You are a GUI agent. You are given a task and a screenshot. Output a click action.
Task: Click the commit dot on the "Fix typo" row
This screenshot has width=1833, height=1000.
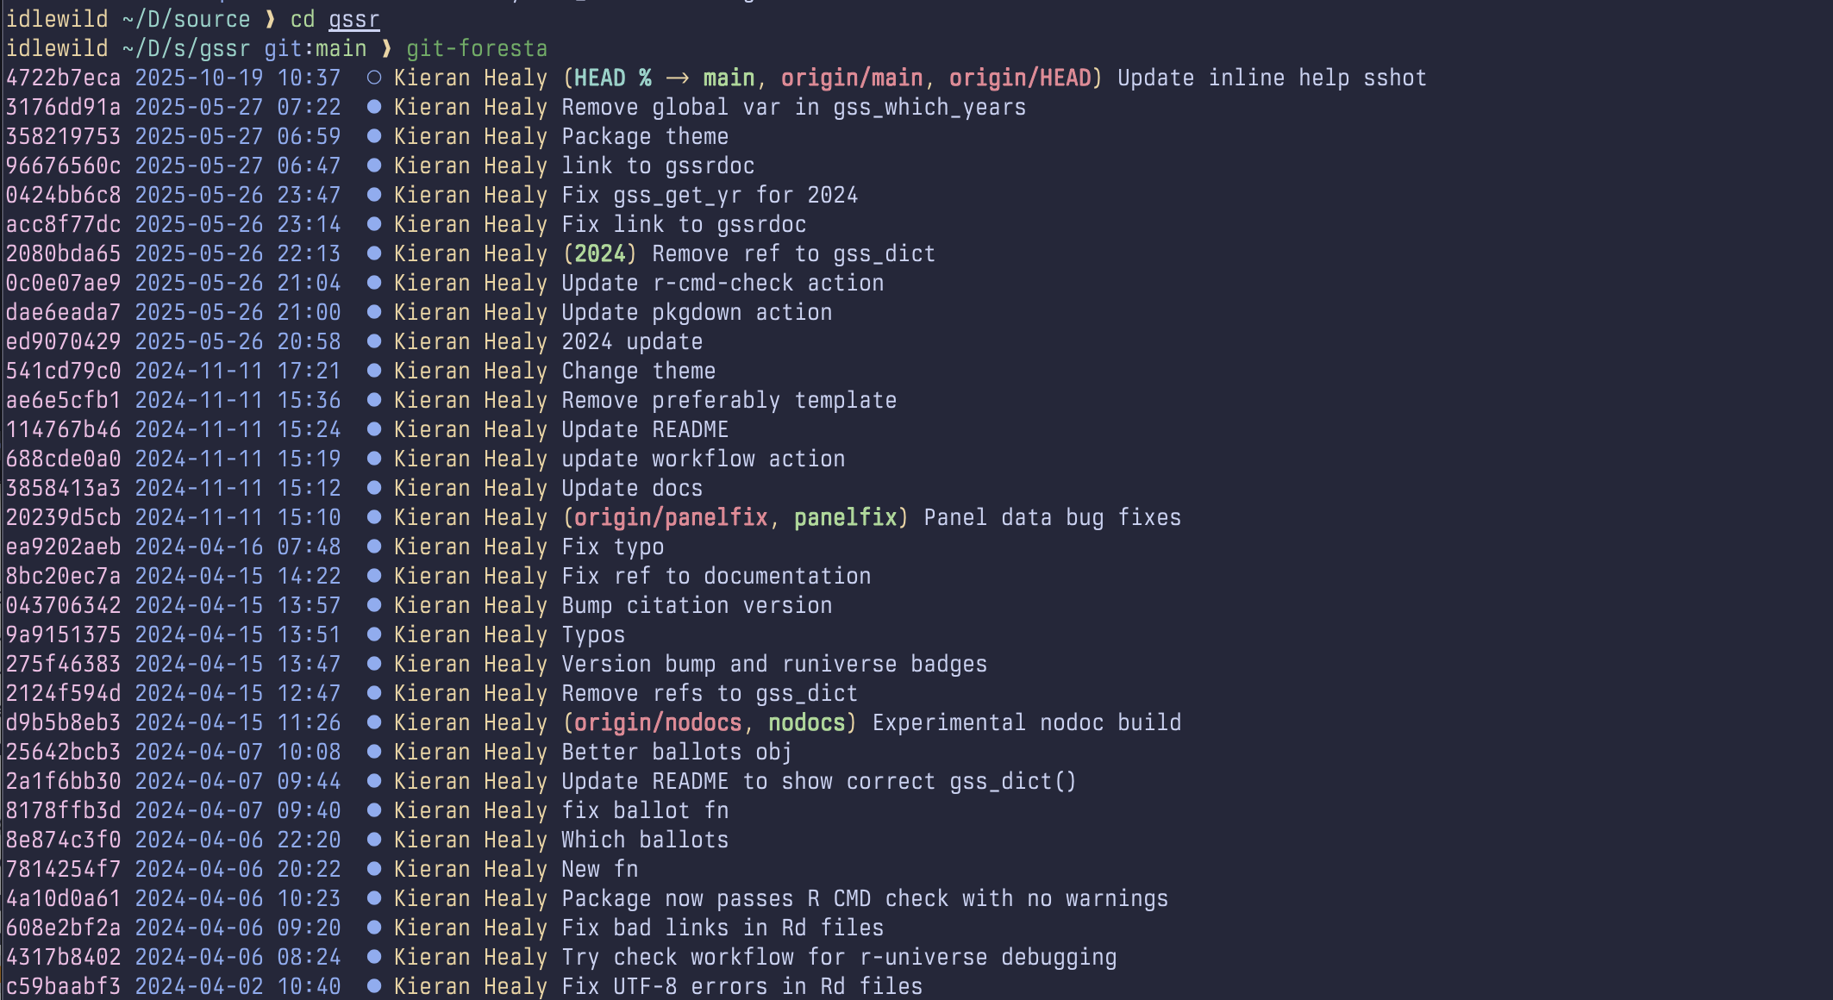click(x=374, y=547)
